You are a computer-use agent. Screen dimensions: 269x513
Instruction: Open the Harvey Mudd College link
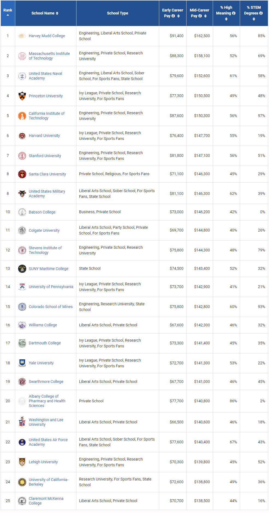47,36
